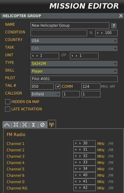The image size is (124, 193).
Task: Increase Condition percent with right arrow
Action: click(102, 33)
